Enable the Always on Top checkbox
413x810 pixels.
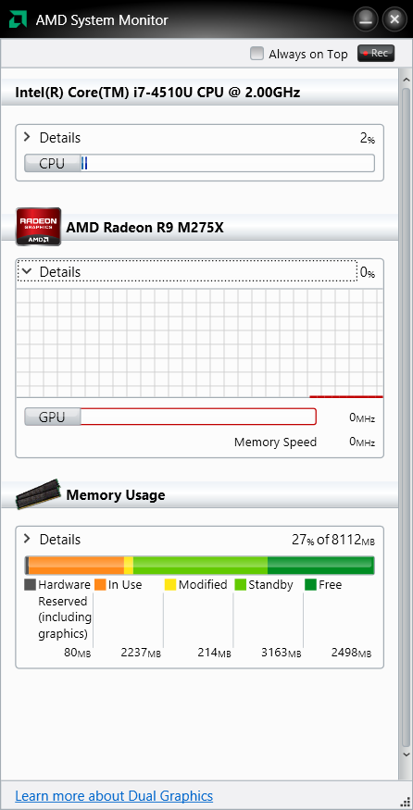click(257, 54)
